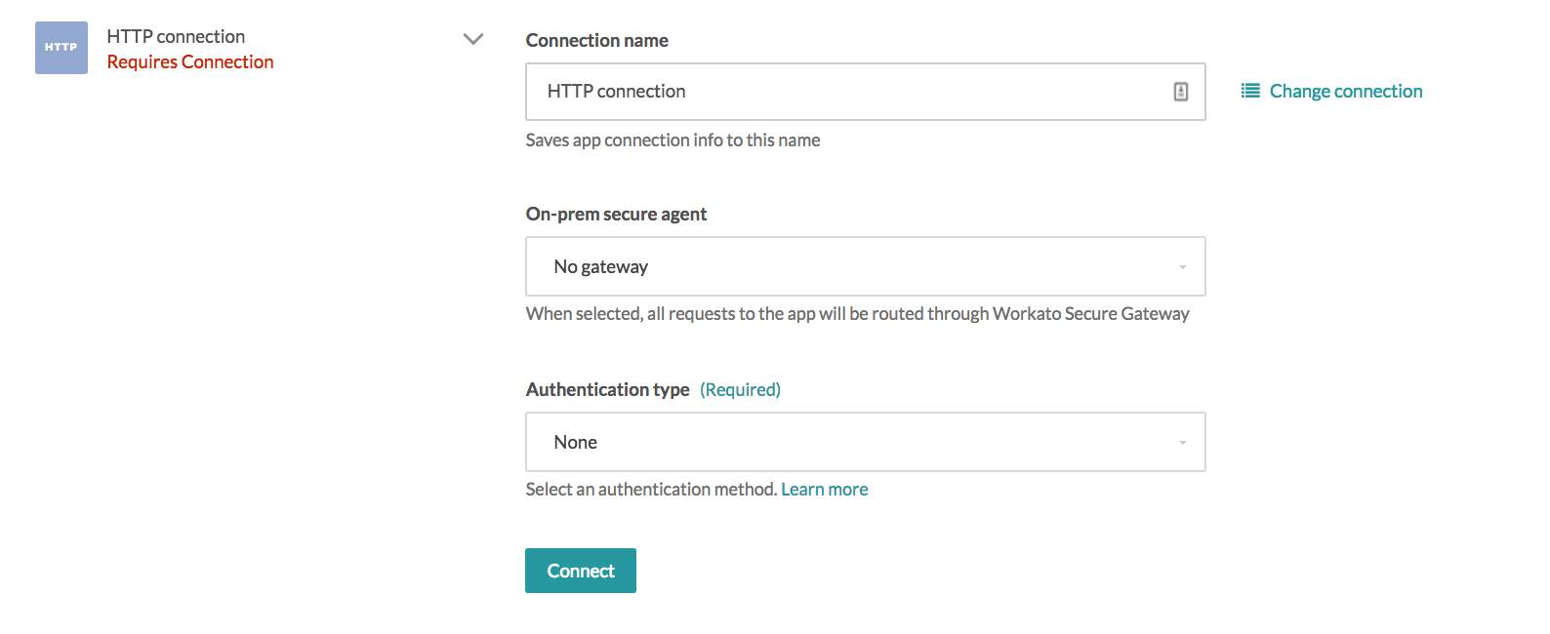The height and width of the screenshot is (634, 1550).
Task: Select the blue HTTP logo badge
Action: [x=60, y=46]
